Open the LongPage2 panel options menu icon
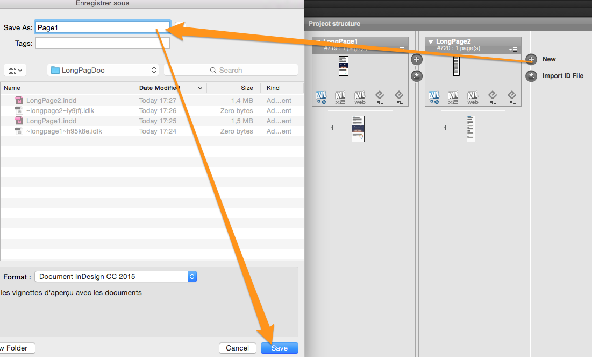The width and height of the screenshot is (592, 357). (513, 50)
